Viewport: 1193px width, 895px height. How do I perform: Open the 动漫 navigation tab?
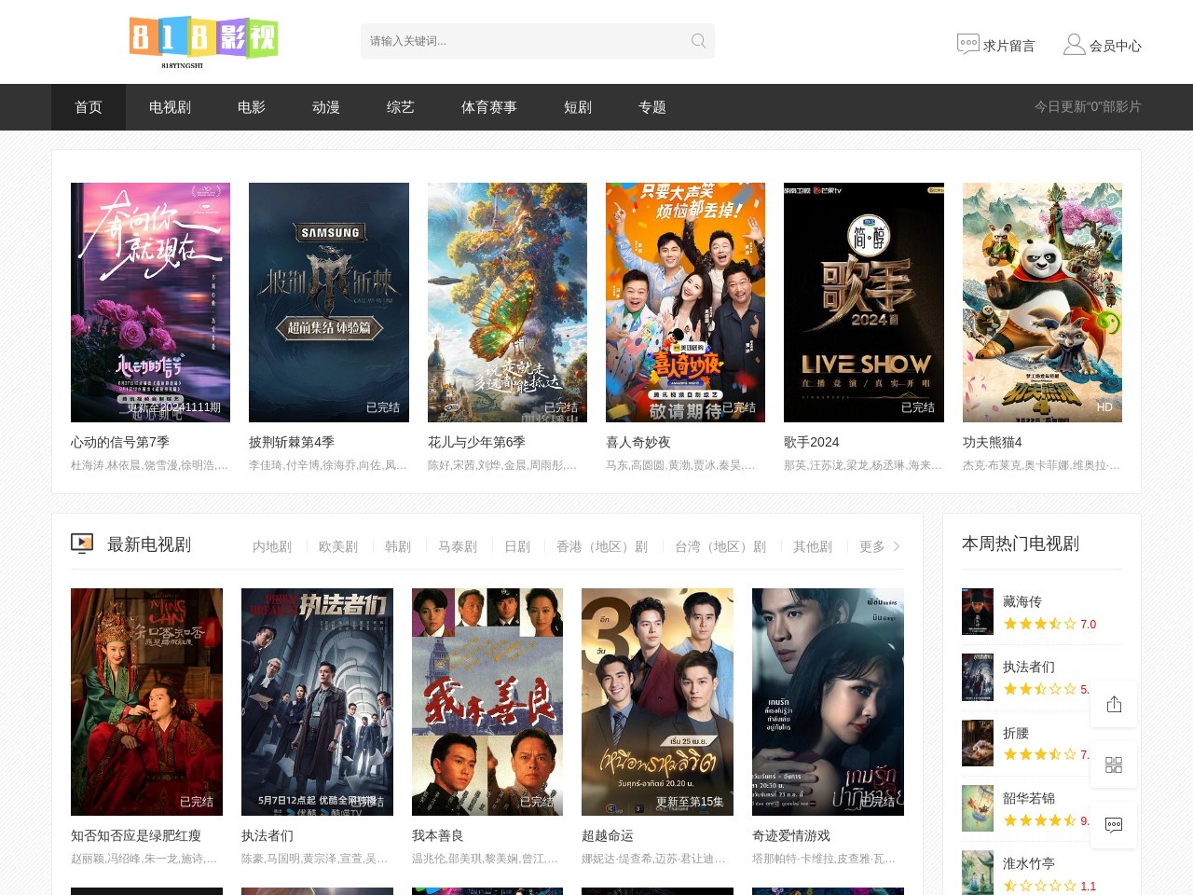click(326, 107)
